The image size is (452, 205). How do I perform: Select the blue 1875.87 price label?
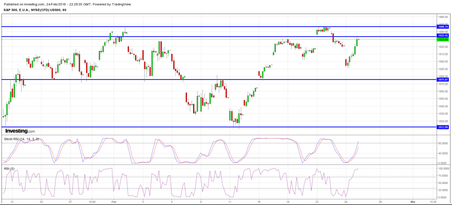click(x=442, y=80)
